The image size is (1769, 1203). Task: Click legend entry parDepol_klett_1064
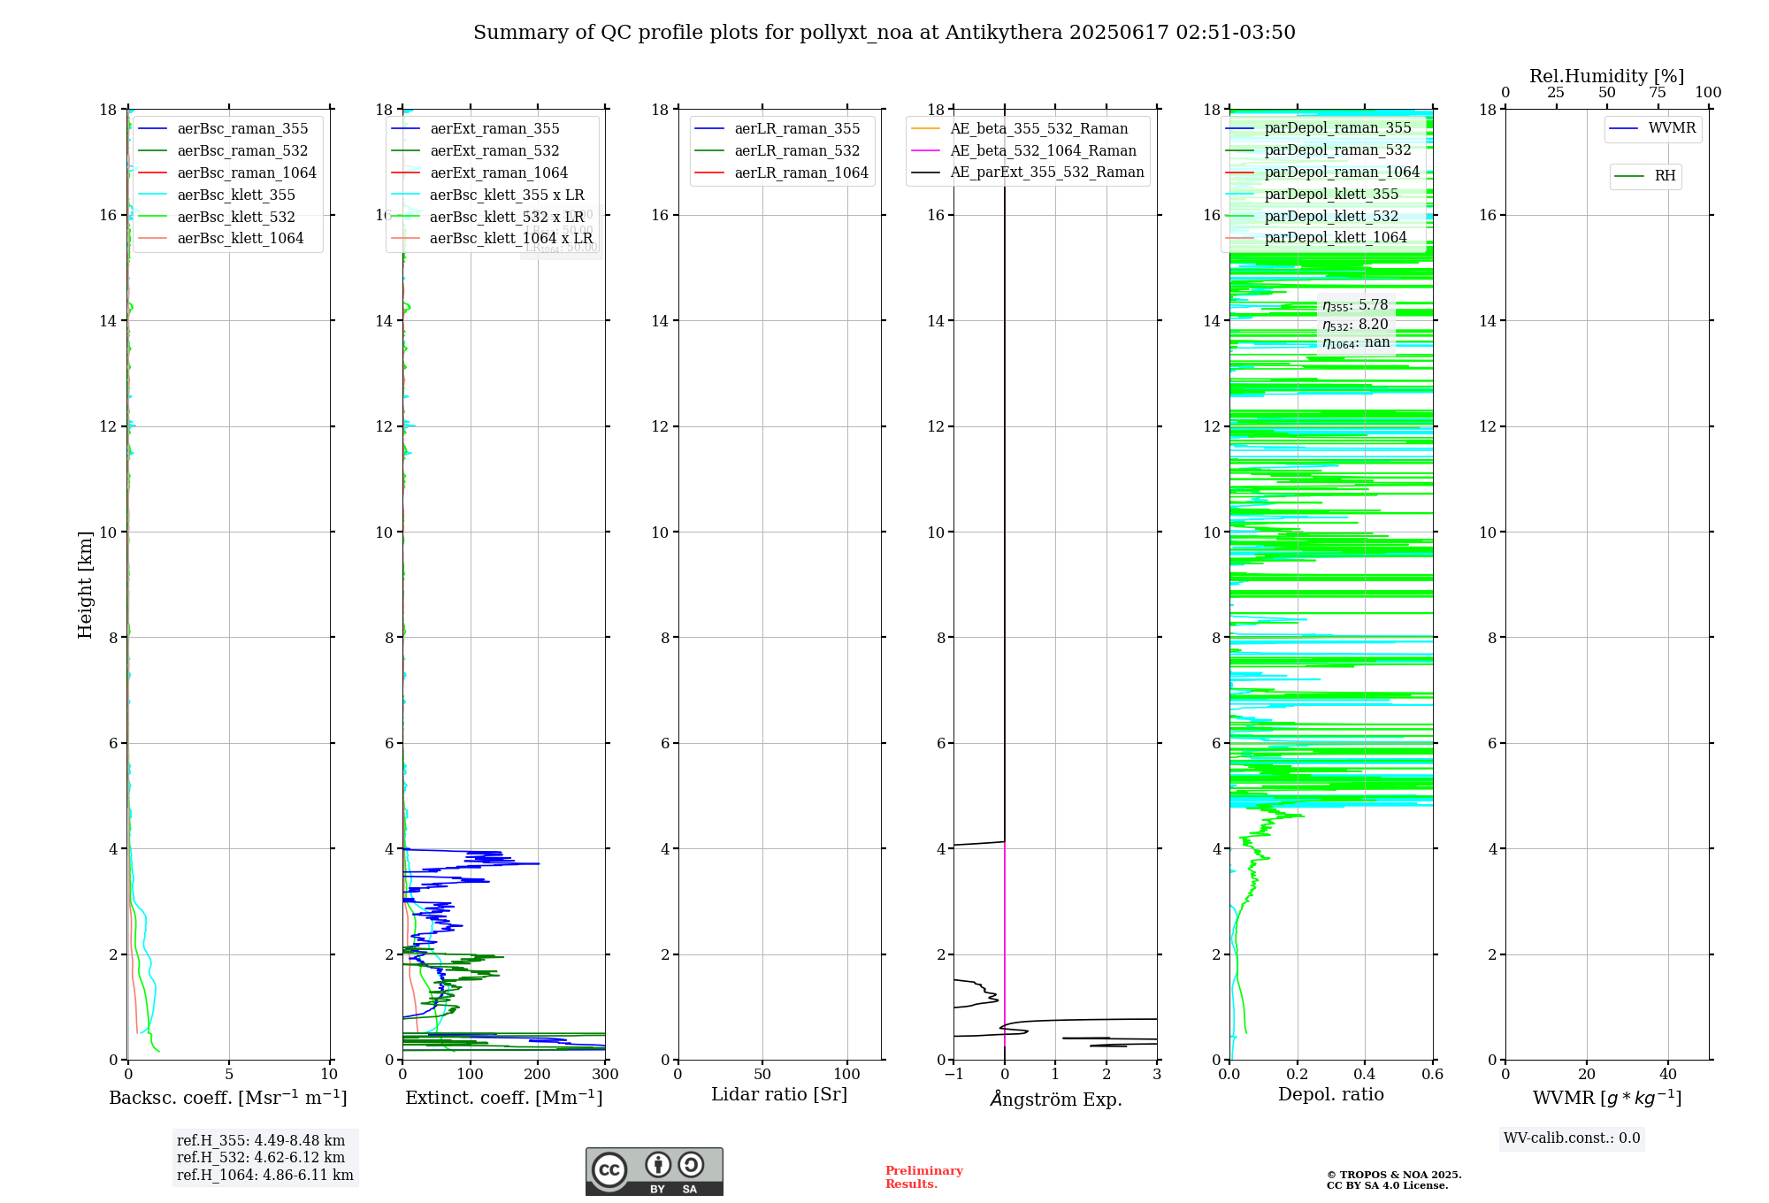pyautogui.click(x=1317, y=238)
